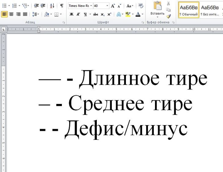Open the Times New Roman font name dropdown
Viewport: 223px width, 172px height.
91,6
